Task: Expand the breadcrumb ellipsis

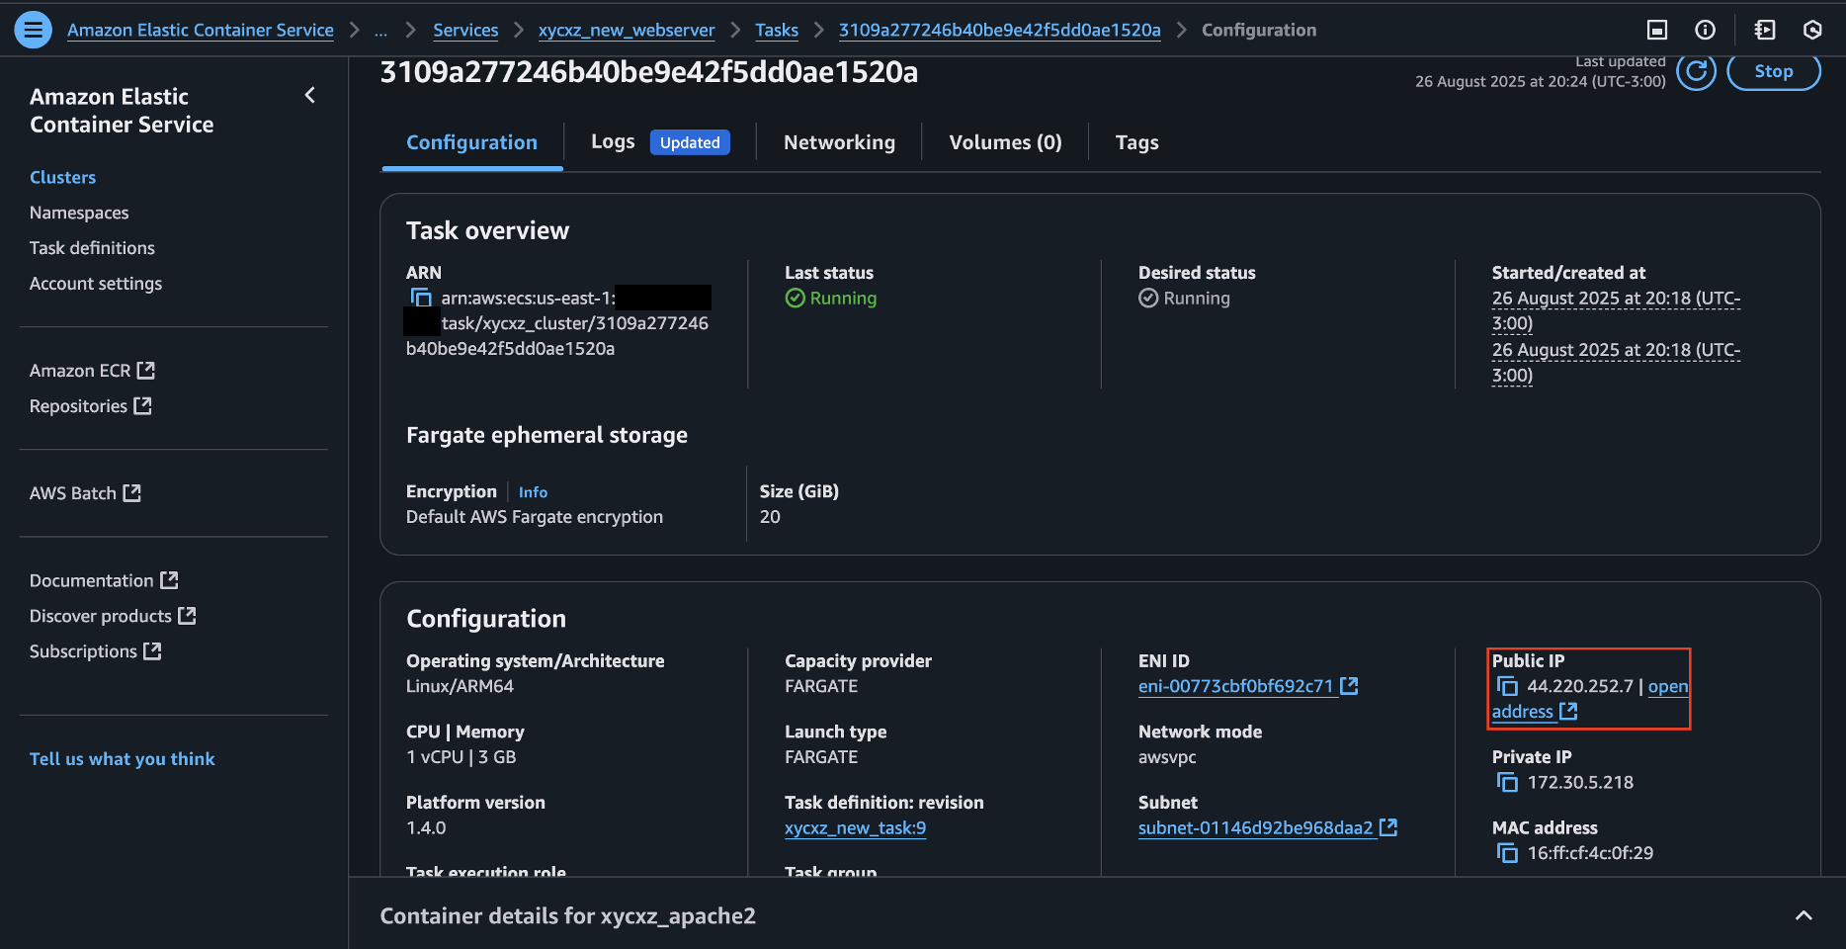Action: (x=380, y=30)
